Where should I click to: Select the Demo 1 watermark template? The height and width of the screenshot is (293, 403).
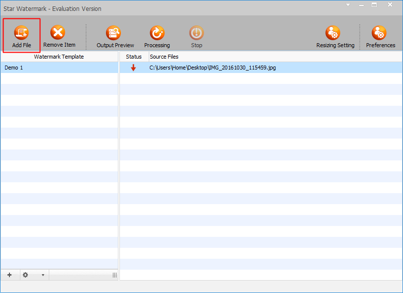click(59, 68)
